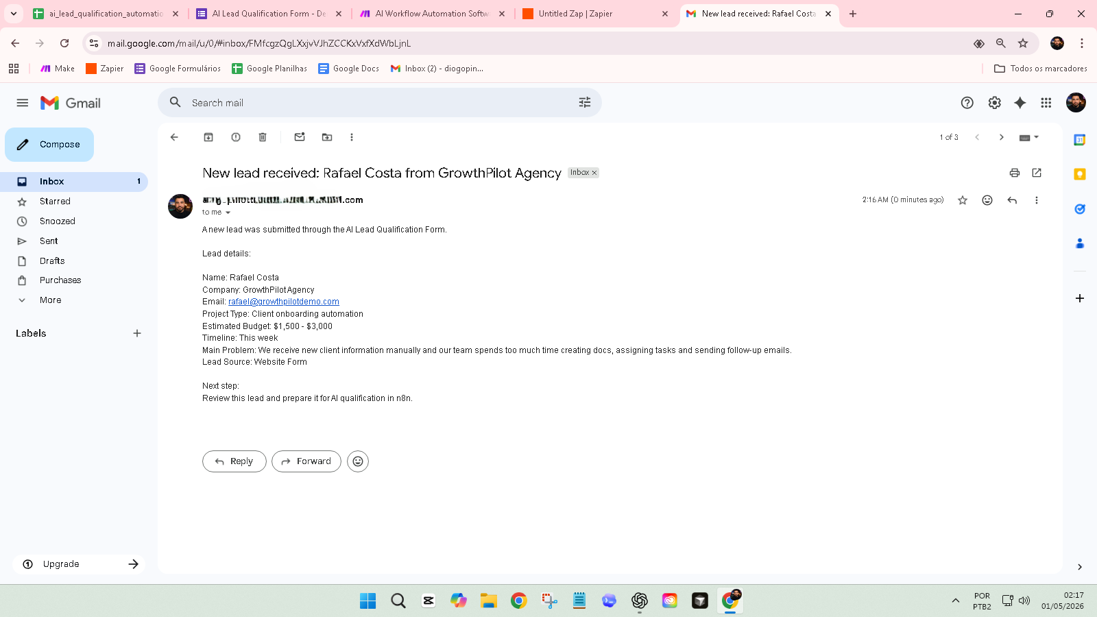The height and width of the screenshot is (617, 1097).
Task: Report email as spam
Action: click(236, 137)
